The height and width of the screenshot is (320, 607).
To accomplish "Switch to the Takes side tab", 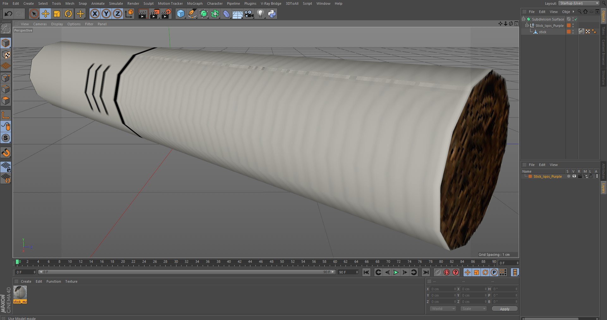I will (603, 31).
